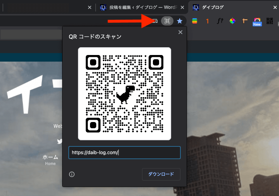Close the first unnamed browser tab
This screenshot has height=196, width=279.
coord(90,7)
